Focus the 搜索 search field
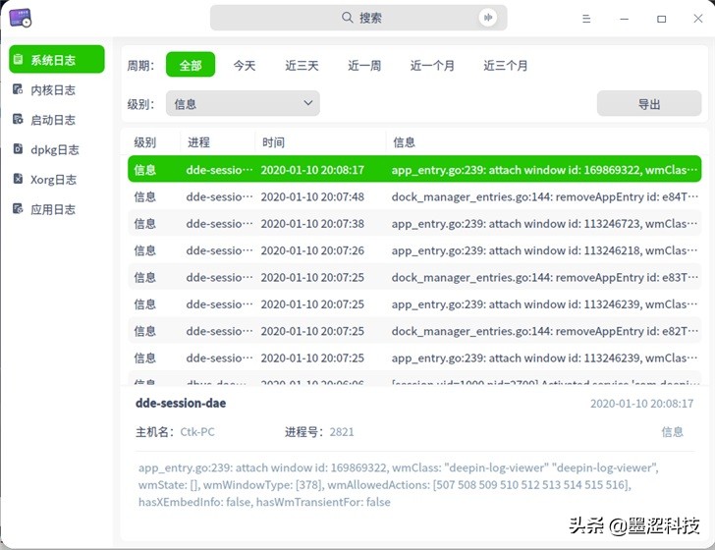This screenshot has height=550, width=715. 358,18
